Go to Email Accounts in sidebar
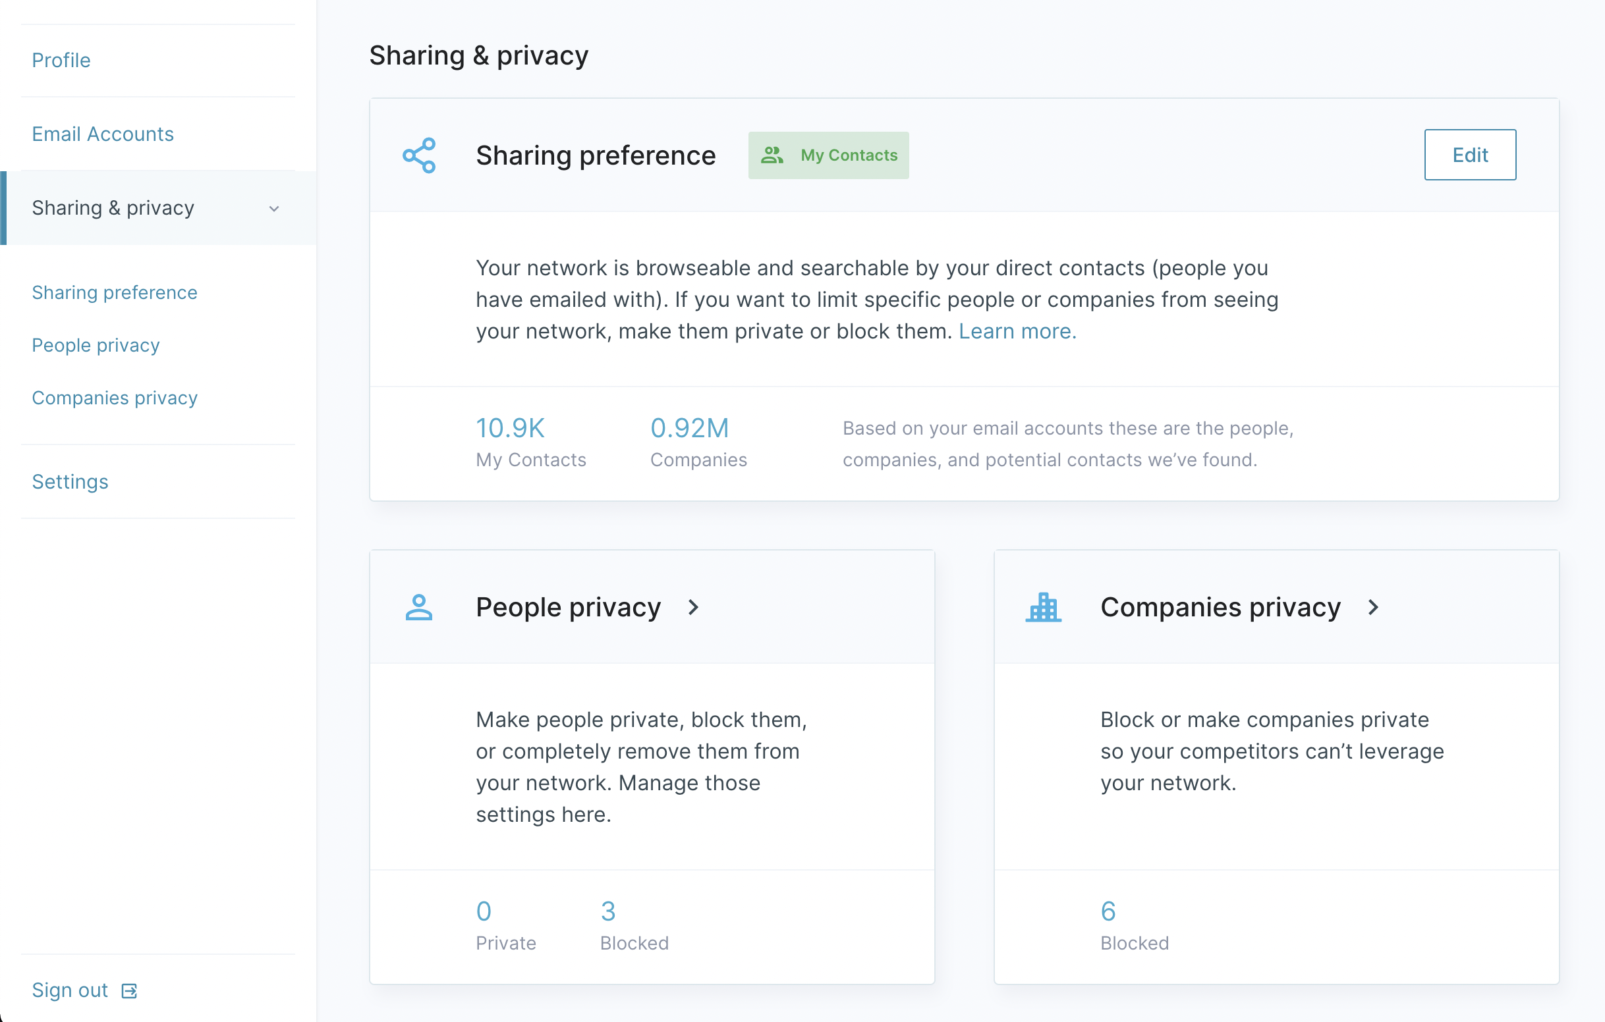This screenshot has height=1022, width=1605. [103, 134]
